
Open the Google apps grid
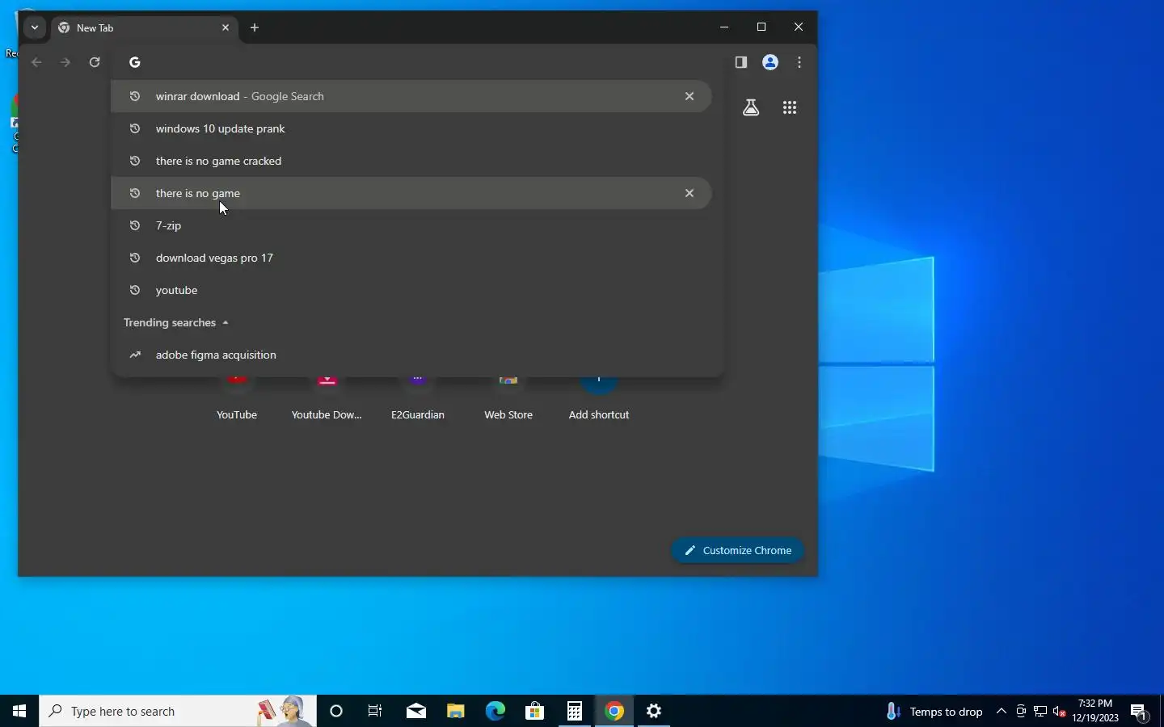coord(790,107)
